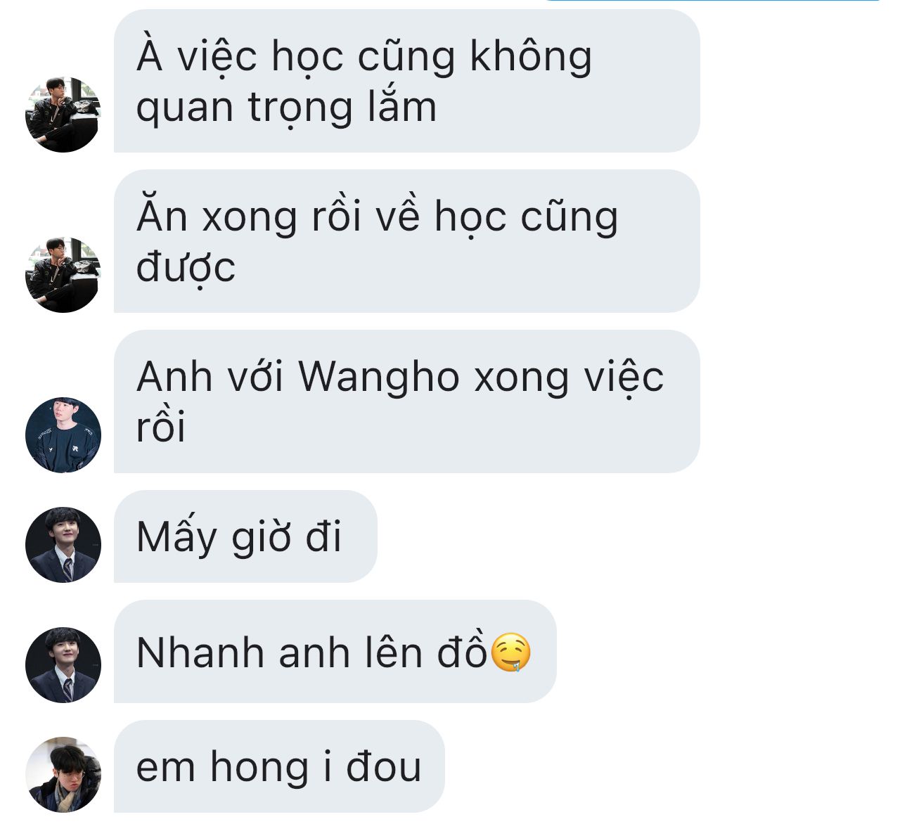The height and width of the screenshot is (824, 907).
Task: Select the 'Nhanh anh lên đồ' bubble text
Action: click(x=311, y=652)
